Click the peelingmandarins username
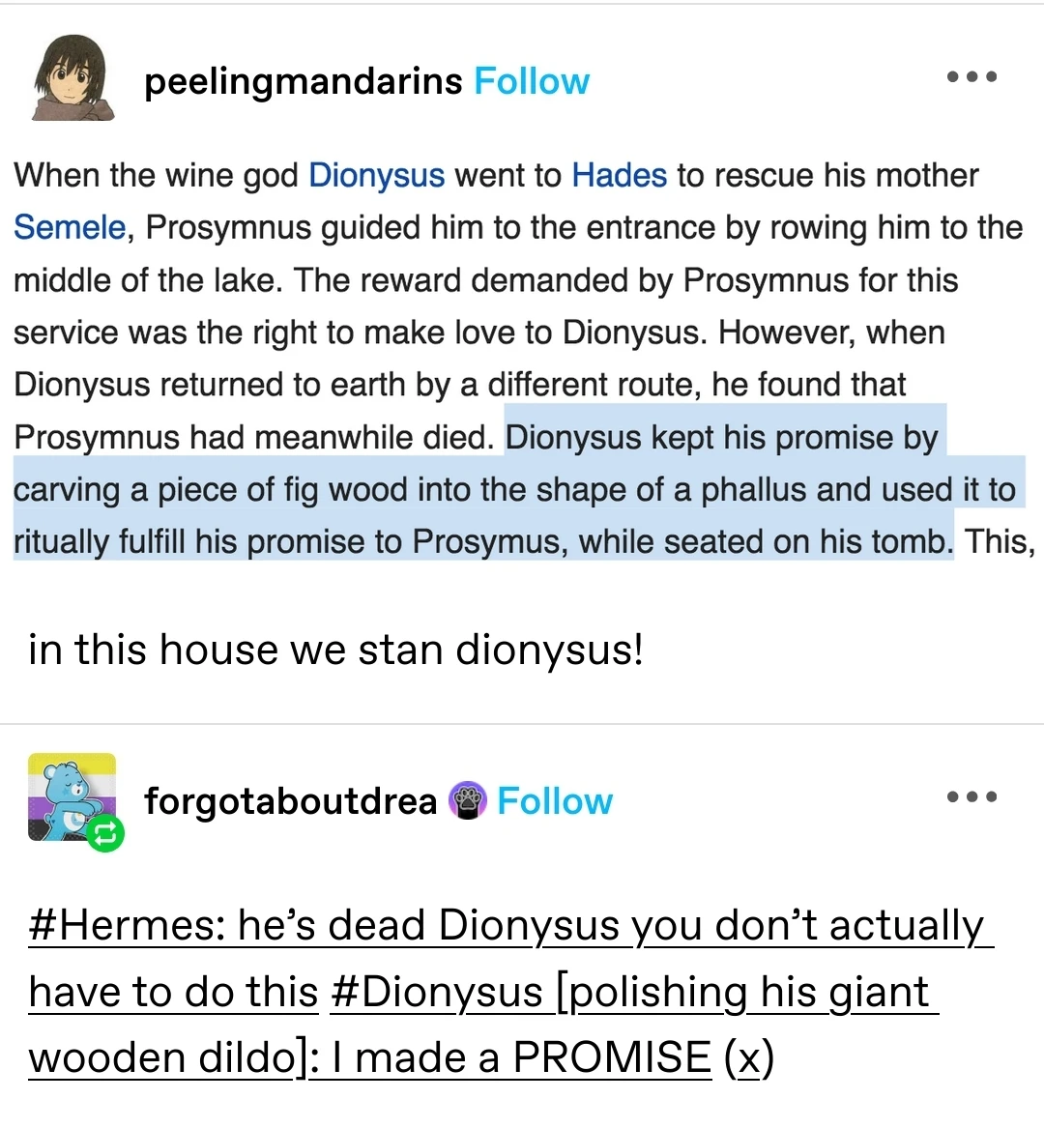The image size is (1044, 1128). tap(303, 81)
